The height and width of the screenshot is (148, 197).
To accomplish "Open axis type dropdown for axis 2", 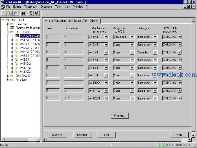I will [155, 45].
